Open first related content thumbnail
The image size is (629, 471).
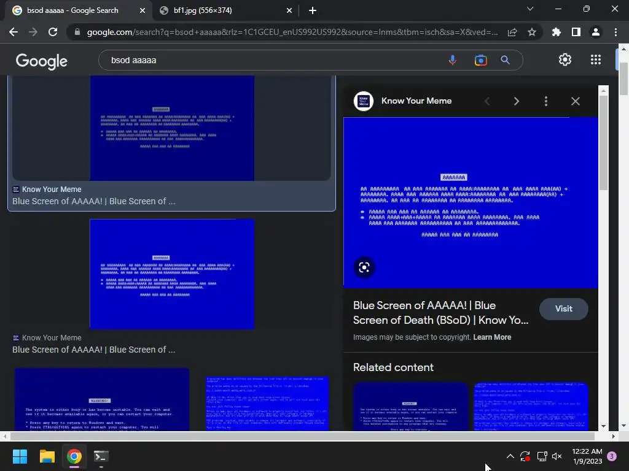coord(410,407)
